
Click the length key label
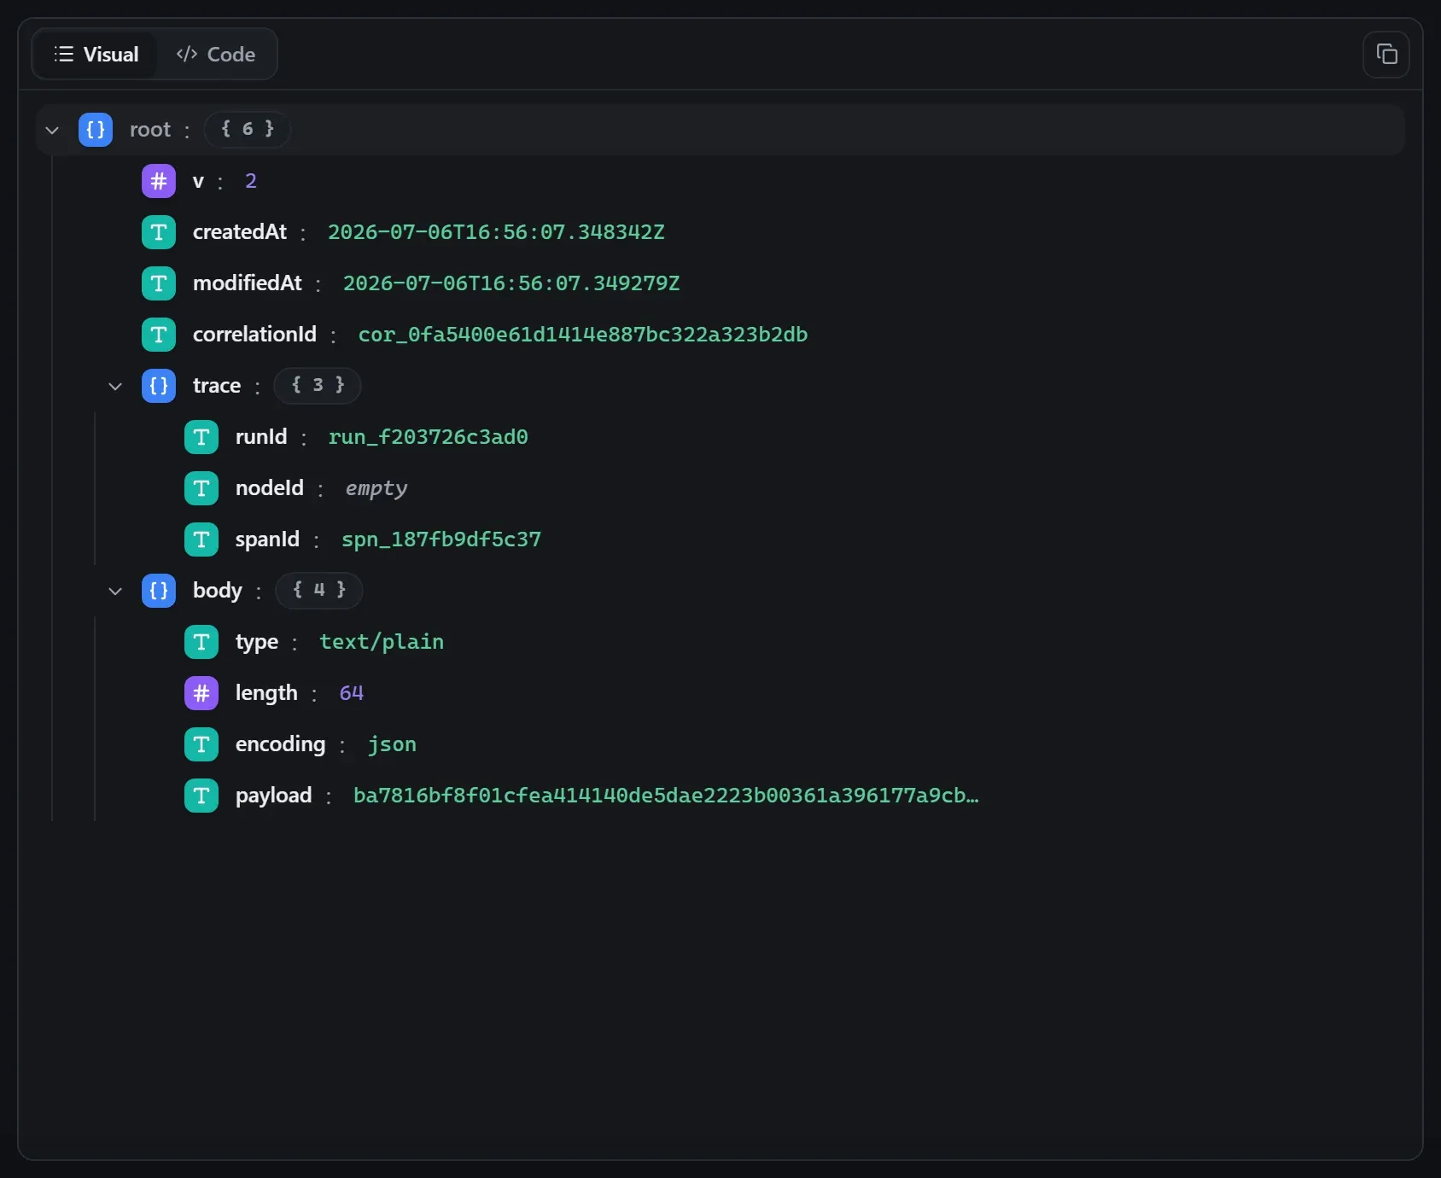tap(266, 693)
